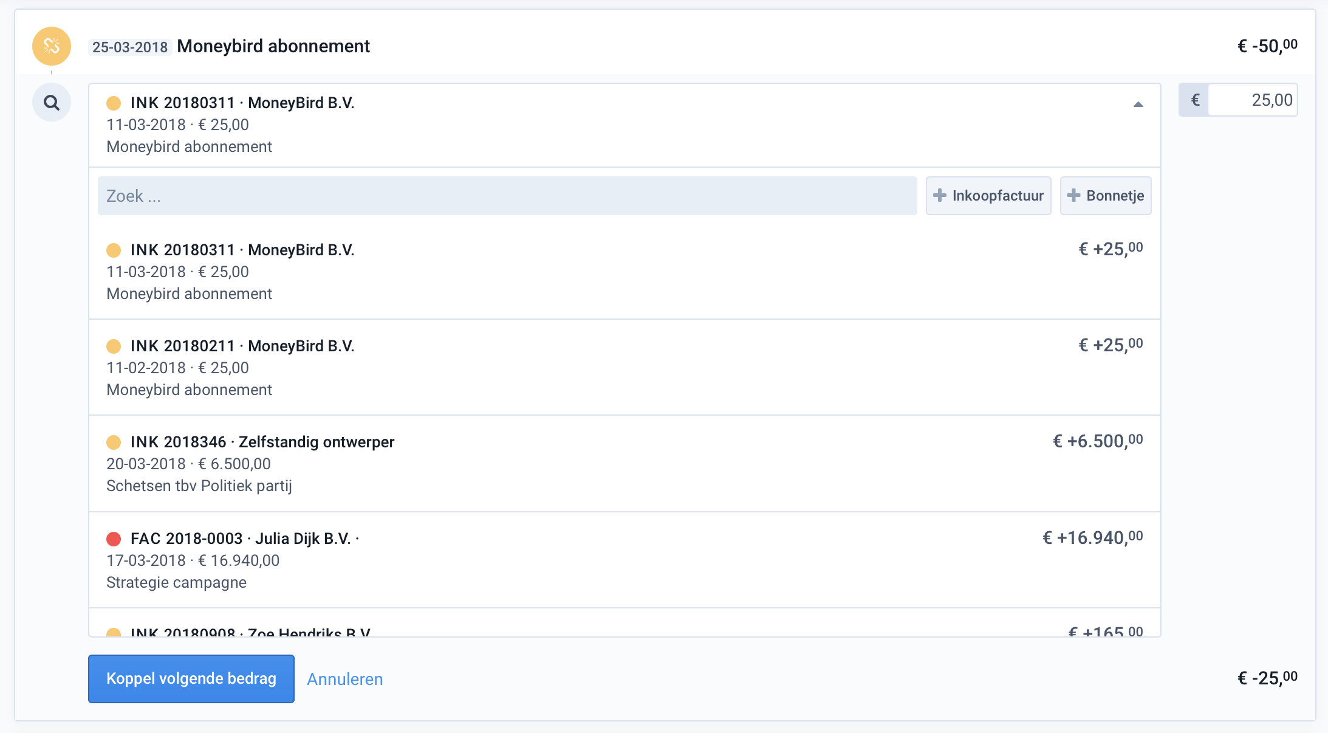The image size is (1328, 733).
Task: Click yellow status dot of INK 2018346
Action: pos(114,442)
